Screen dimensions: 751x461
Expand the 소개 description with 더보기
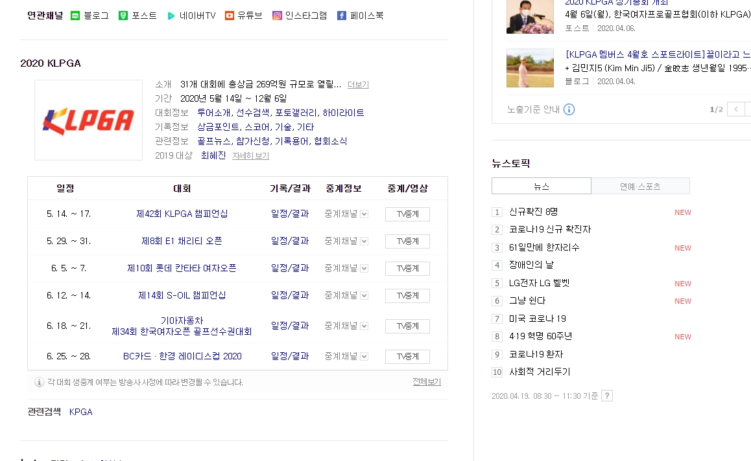tap(358, 85)
